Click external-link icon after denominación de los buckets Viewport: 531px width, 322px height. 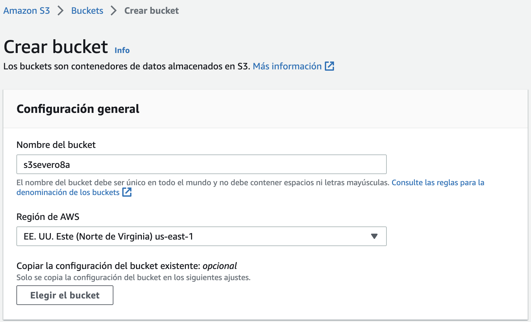(127, 192)
